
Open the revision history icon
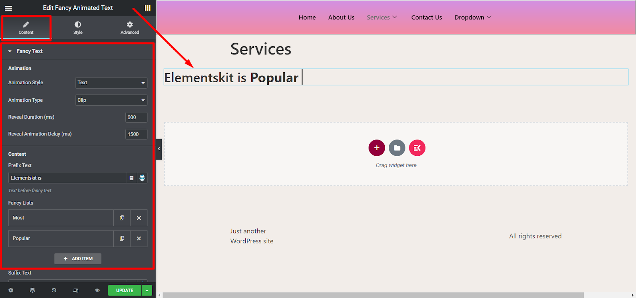54,290
